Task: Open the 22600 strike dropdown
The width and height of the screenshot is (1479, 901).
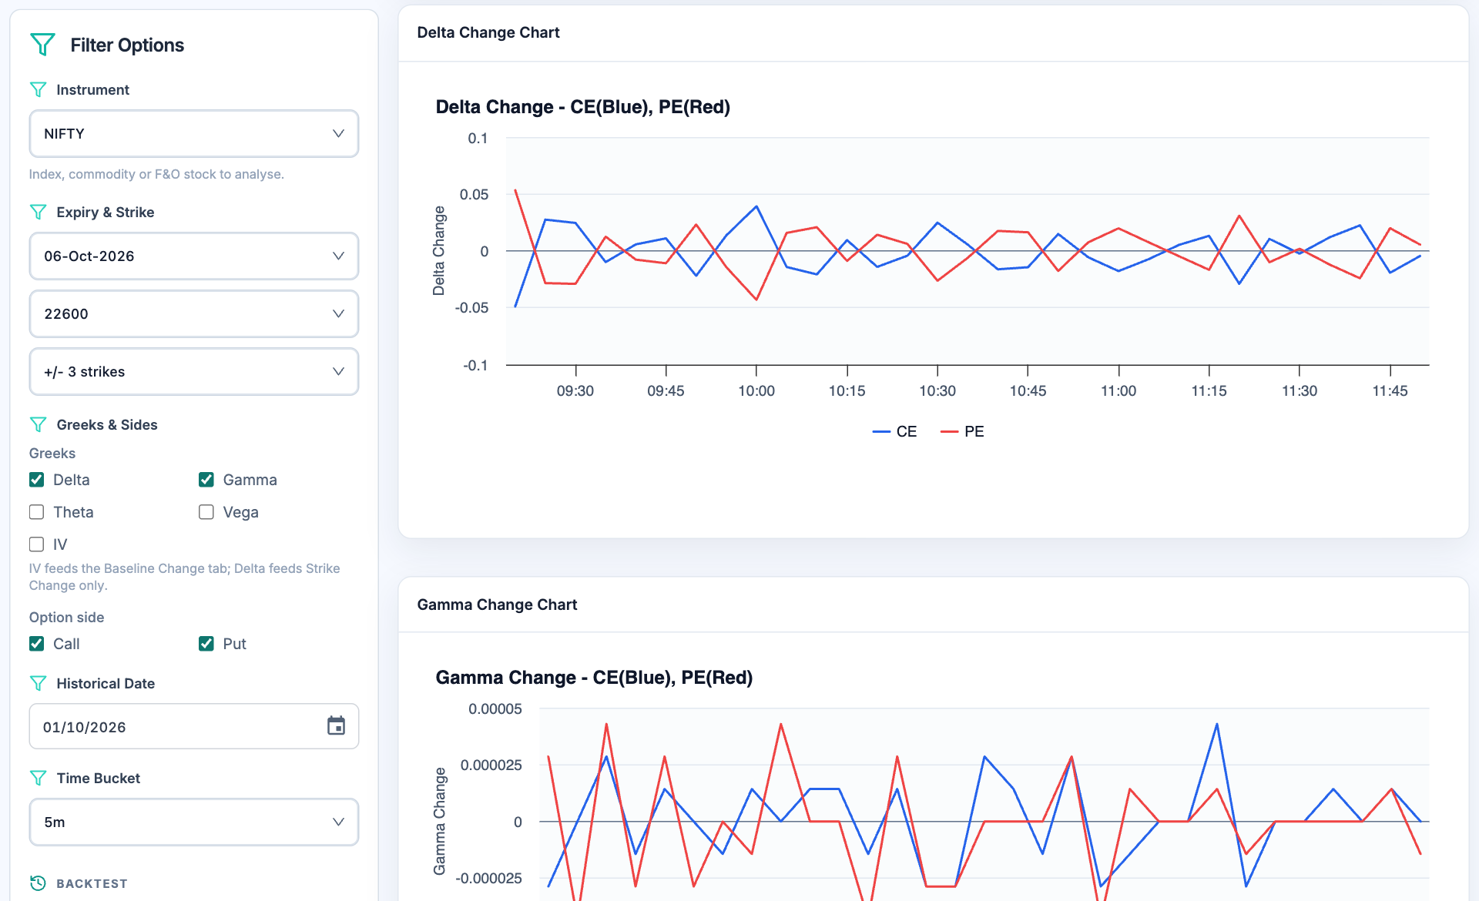Action: pyautogui.click(x=194, y=313)
